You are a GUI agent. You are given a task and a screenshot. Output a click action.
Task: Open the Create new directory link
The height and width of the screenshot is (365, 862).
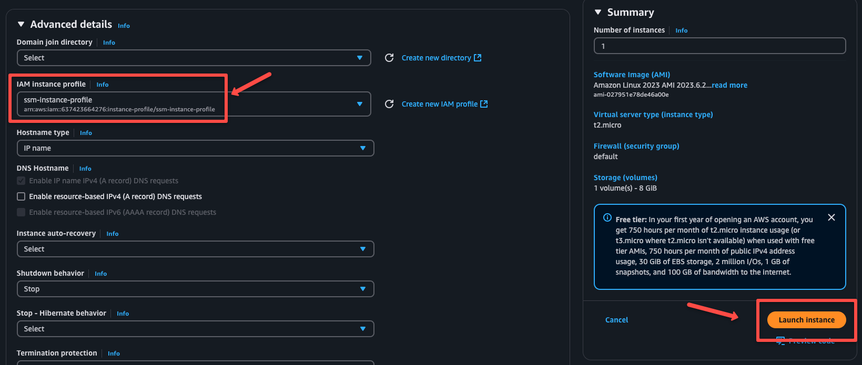tap(437, 58)
